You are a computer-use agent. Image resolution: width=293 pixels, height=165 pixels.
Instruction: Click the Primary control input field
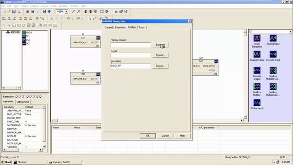click(x=130, y=45)
